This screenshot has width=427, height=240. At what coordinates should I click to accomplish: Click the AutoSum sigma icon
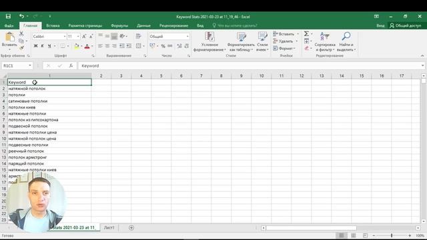pos(306,34)
